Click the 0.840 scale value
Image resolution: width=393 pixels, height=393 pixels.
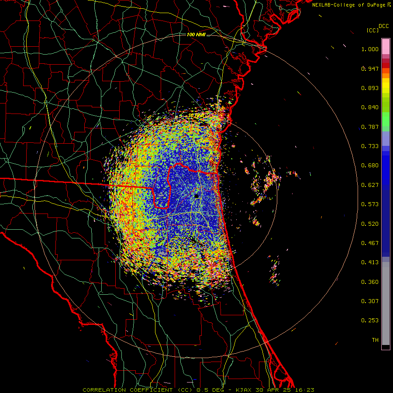coord(370,107)
